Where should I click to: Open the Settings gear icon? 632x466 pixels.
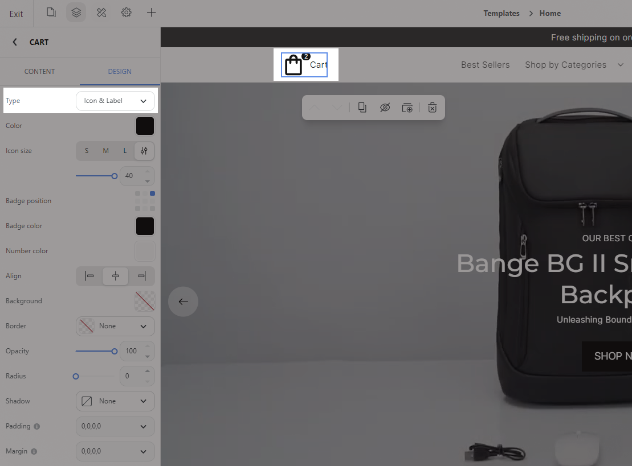(126, 13)
